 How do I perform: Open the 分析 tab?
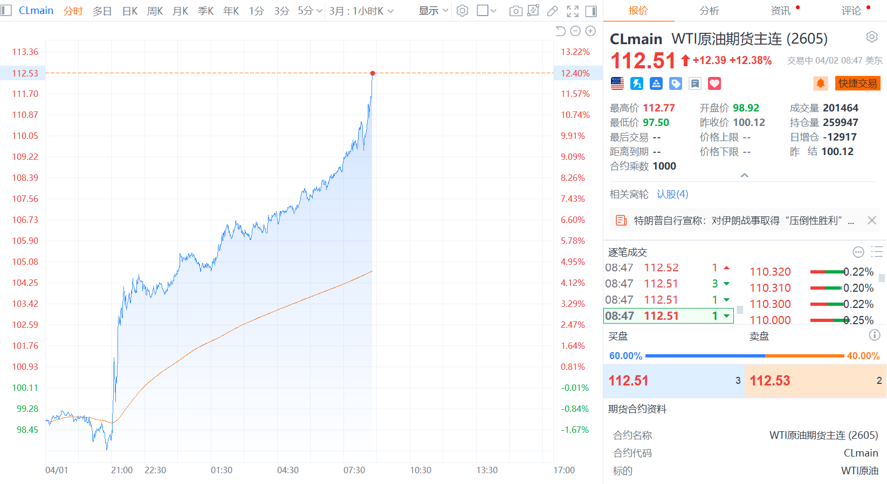pyautogui.click(x=709, y=11)
